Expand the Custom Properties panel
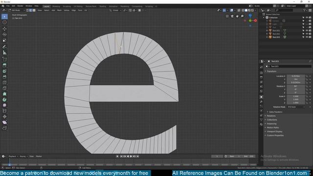Image resolution: width=313 pixels, height=176 pixels. point(275,135)
